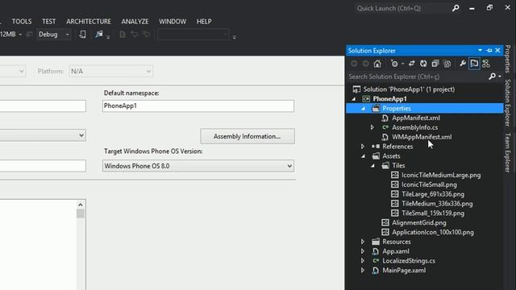Image resolution: width=516 pixels, height=290 pixels.
Task: Click the Assembly Information button
Action: pyautogui.click(x=248, y=136)
